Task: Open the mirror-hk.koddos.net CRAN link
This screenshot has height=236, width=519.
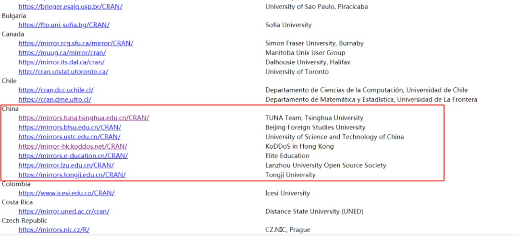Action: click(73, 146)
